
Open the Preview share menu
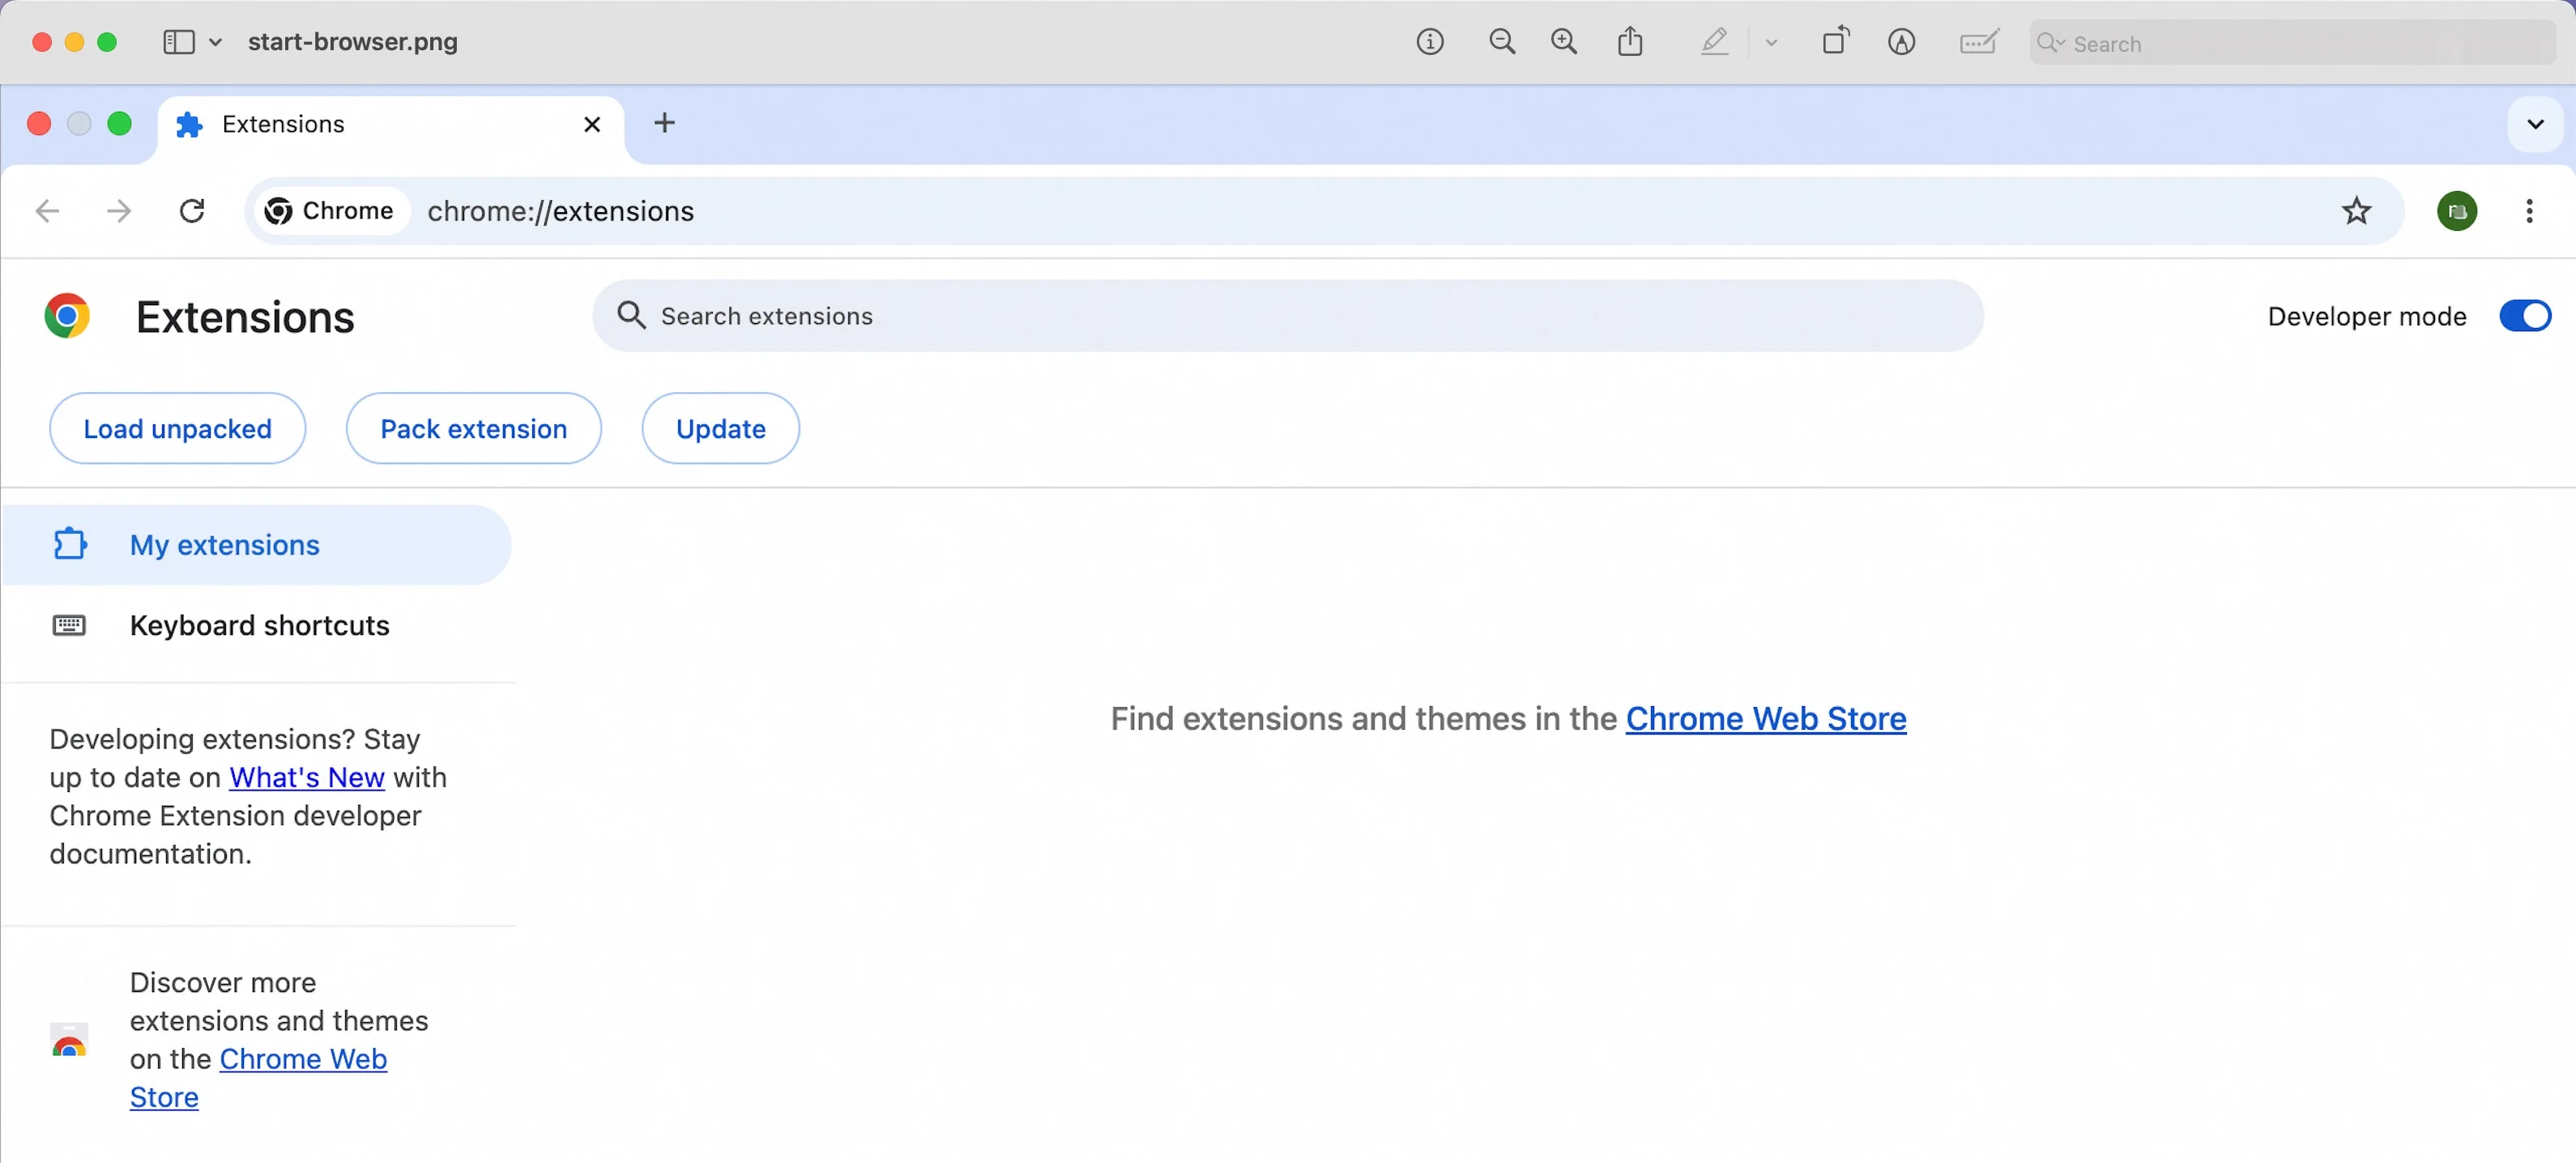pyautogui.click(x=1630, y=42)
